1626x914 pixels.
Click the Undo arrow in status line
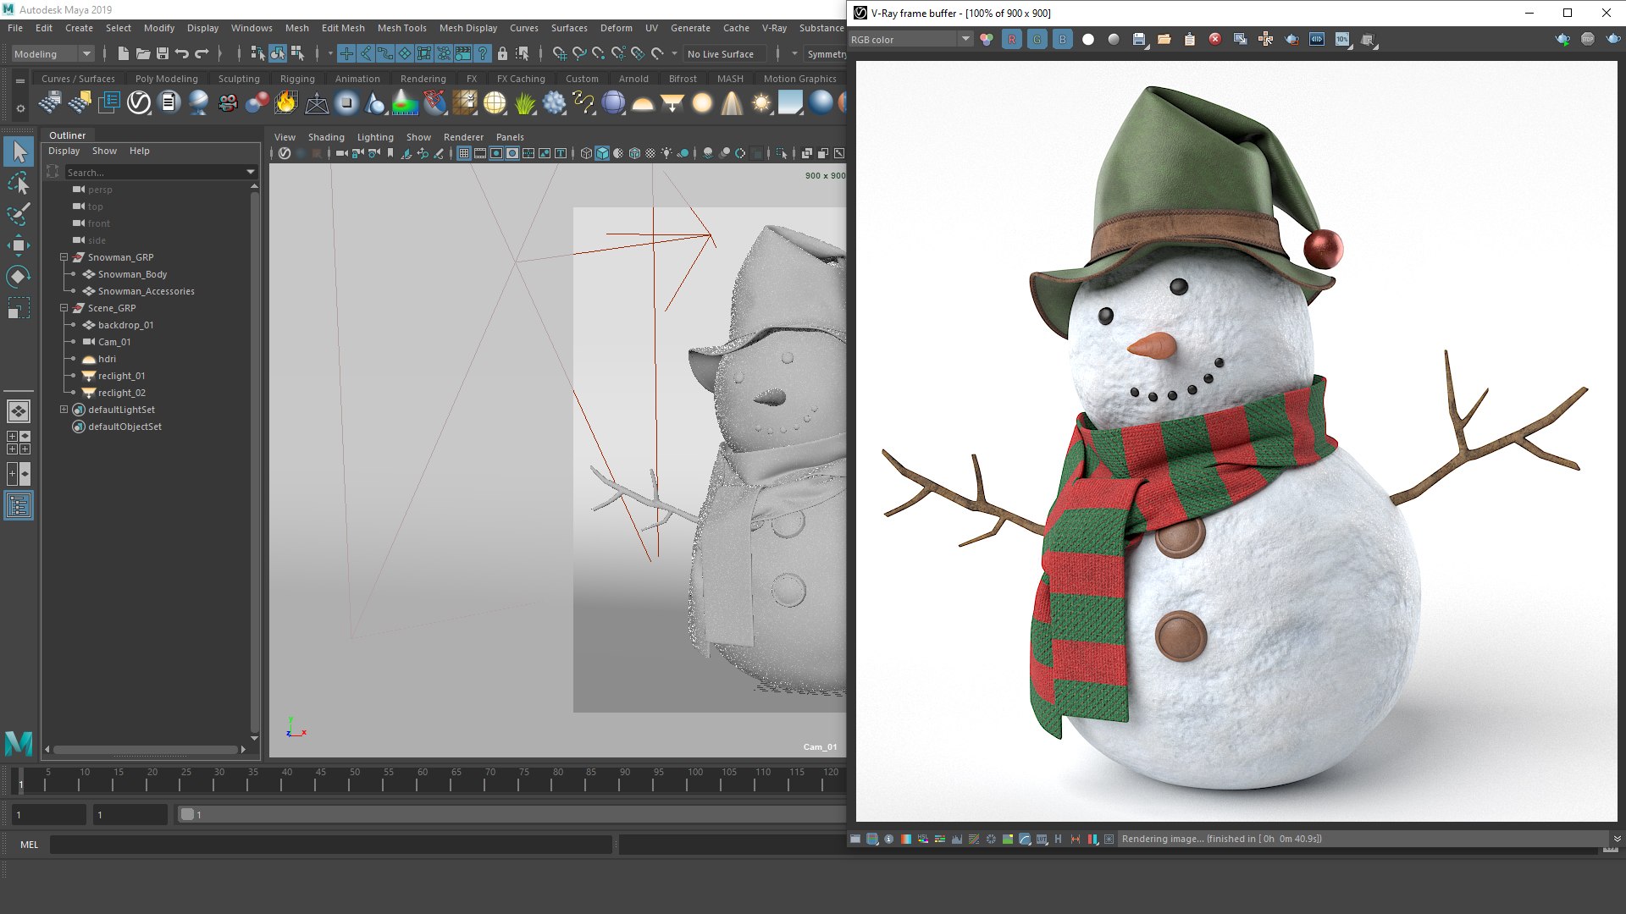(x=182, y=53)
